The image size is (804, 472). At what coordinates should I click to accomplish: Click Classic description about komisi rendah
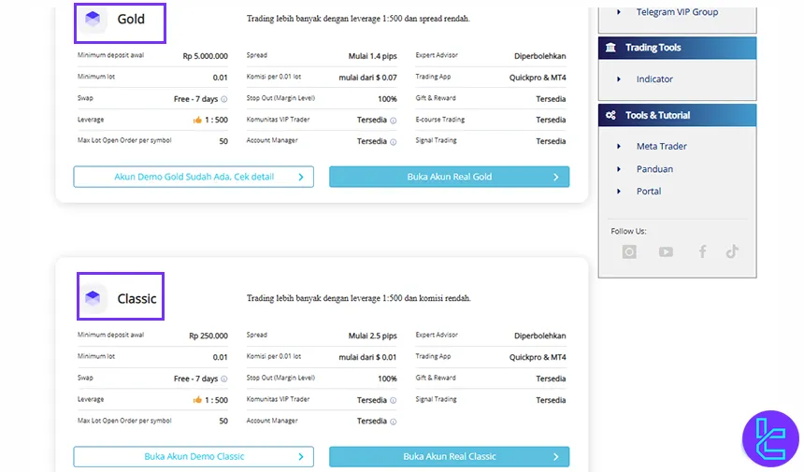358,298
